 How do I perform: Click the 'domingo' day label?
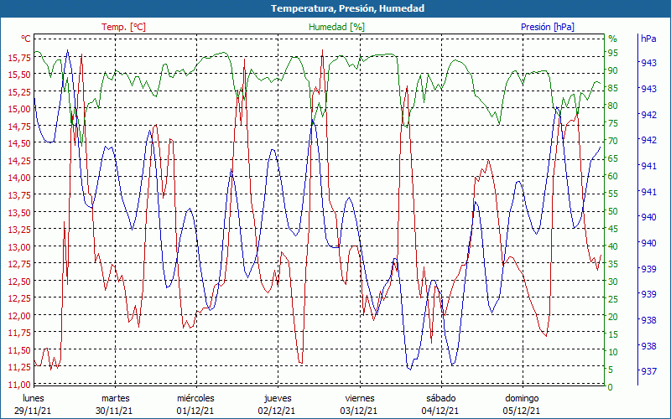point(522,399)
